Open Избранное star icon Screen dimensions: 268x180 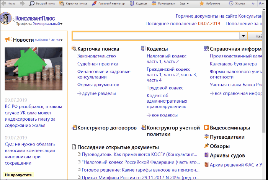202,3
